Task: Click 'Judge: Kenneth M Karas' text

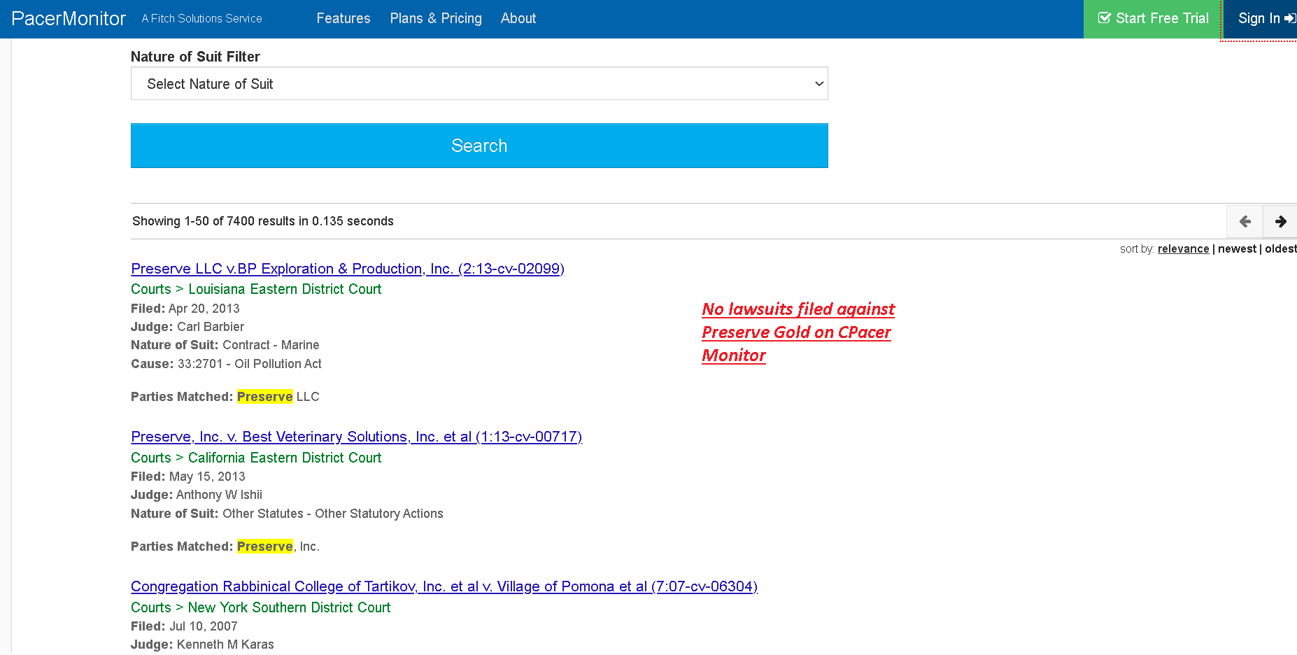Action: 202,645
